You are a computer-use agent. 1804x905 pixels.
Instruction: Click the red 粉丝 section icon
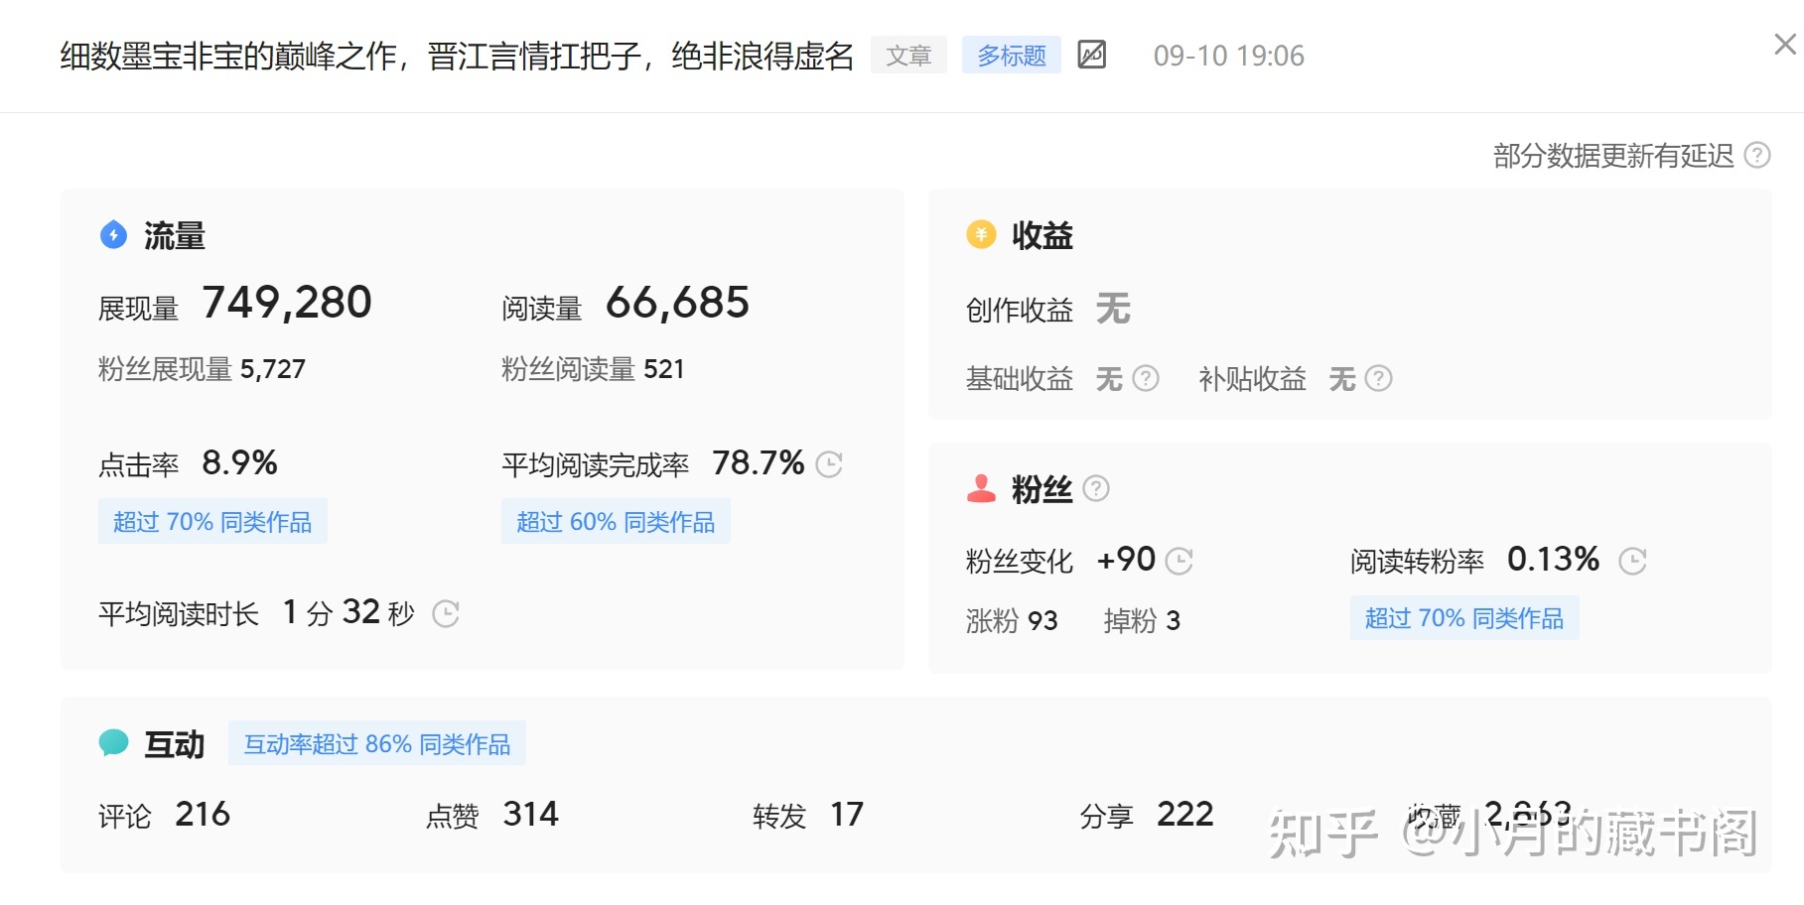(981, 488)
